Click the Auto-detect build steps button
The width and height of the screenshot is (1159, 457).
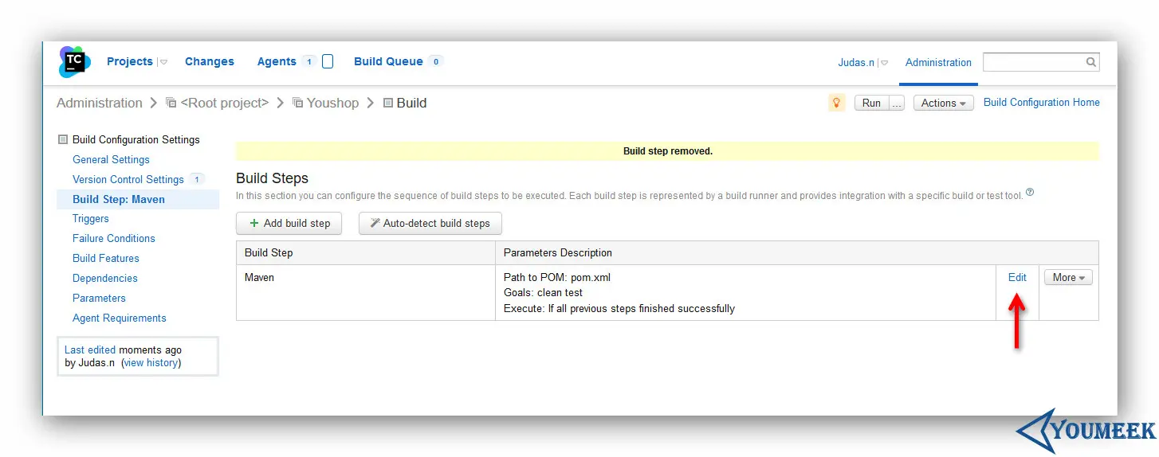pyautogui.click(x=430, y=224)
